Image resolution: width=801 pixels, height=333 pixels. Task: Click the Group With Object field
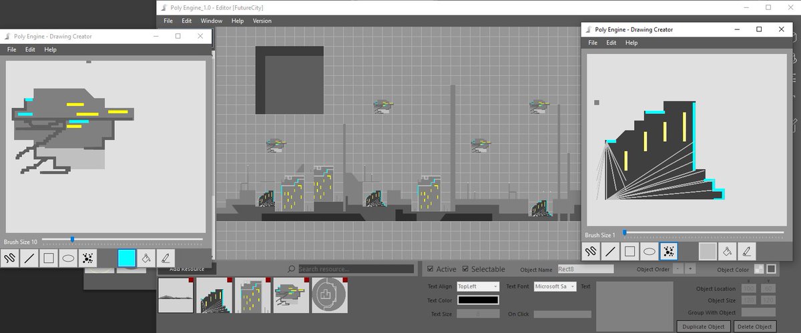pos(759,312)
